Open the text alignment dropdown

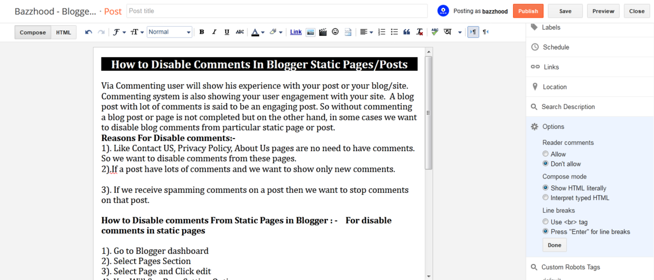366,32
